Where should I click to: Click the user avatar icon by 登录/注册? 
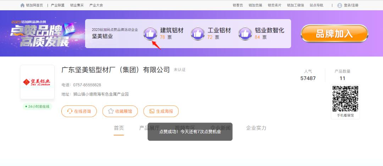tap(339, 5)
